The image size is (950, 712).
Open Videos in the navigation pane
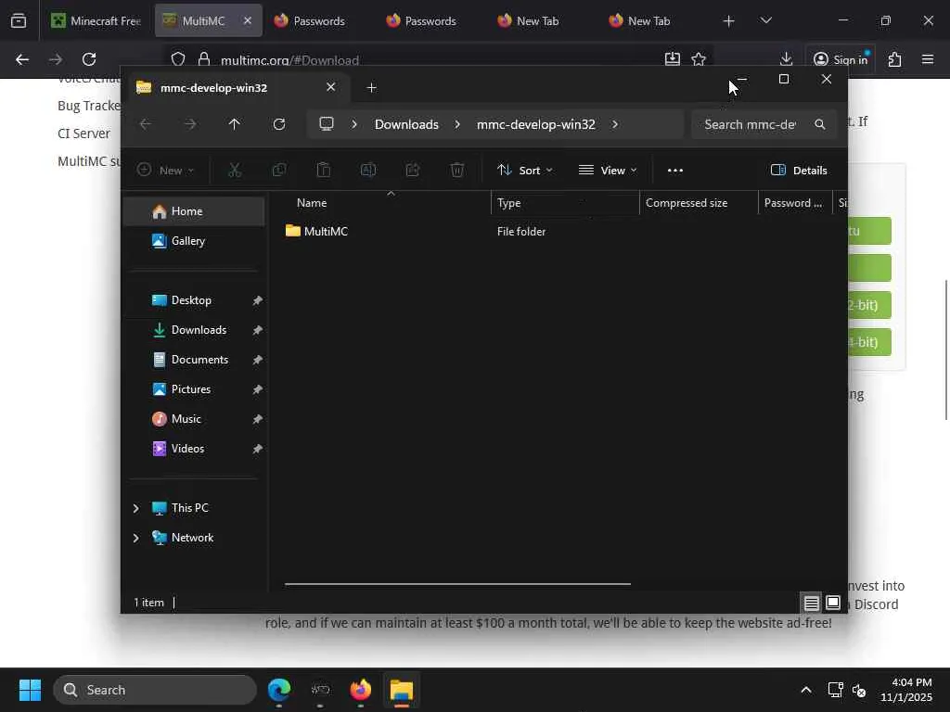click(194, 449)
